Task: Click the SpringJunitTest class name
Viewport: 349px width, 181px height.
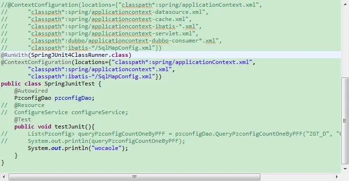Action: 69,84
